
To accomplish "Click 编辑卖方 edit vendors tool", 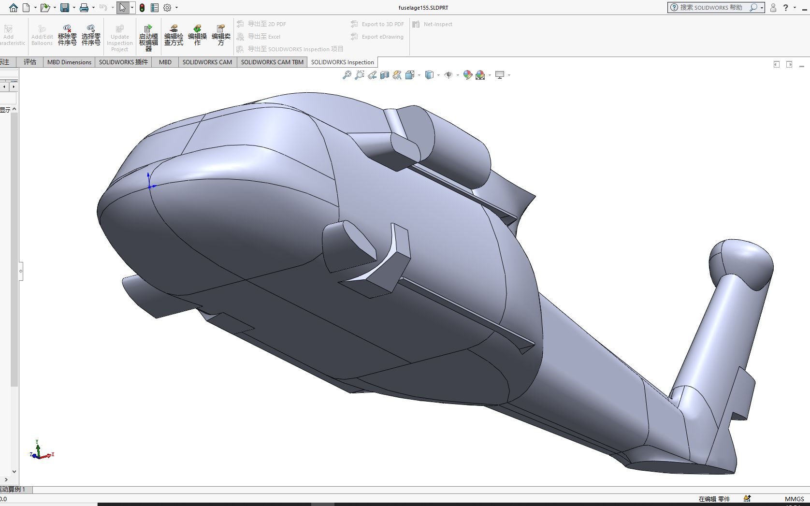I will 221,35.
